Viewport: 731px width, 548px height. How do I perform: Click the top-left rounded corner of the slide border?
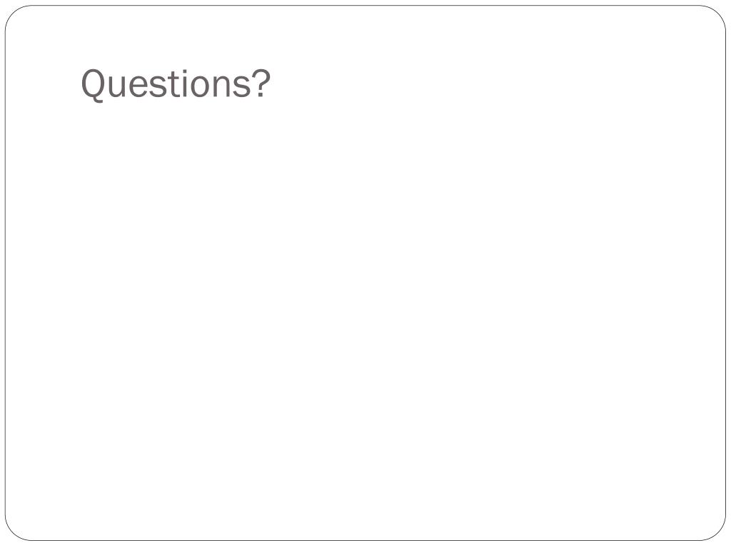13,13
